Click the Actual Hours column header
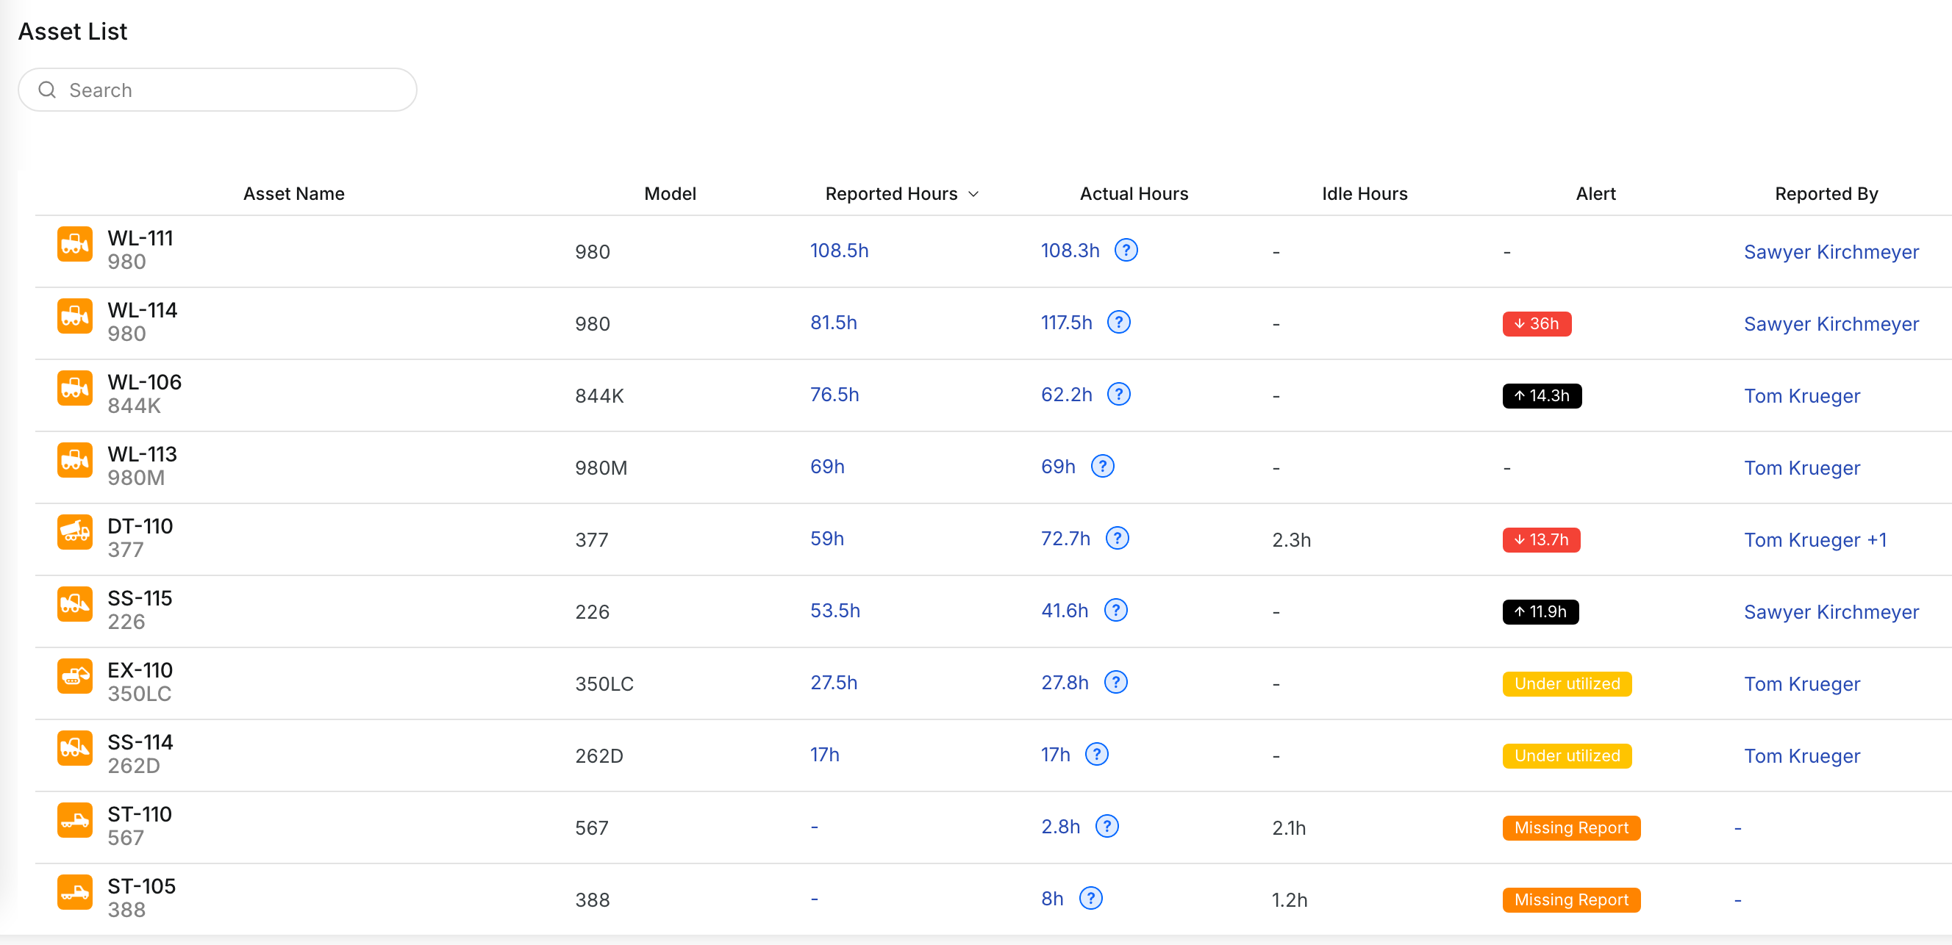This screenshot has height=945, width=1952. coord(1134,194)
